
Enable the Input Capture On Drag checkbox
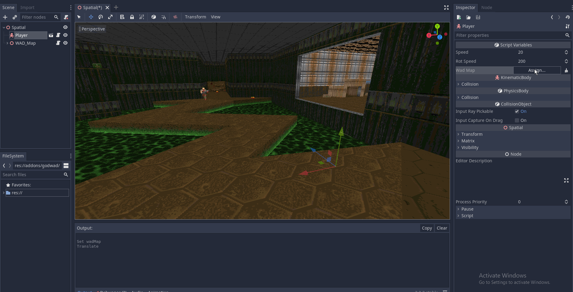click(517, 120)
